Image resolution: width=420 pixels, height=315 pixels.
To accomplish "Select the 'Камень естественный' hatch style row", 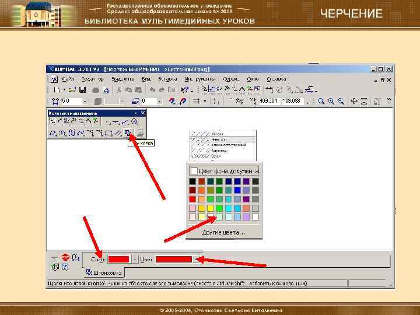I will (x=223, y=145).
